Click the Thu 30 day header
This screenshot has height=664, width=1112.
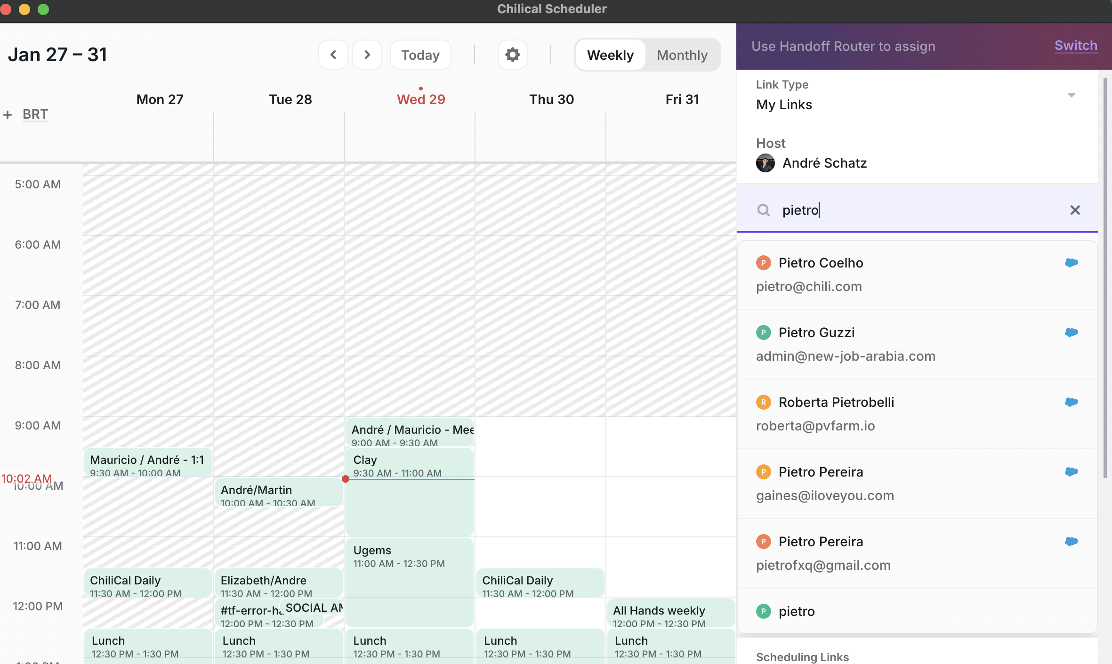[552, 99]
